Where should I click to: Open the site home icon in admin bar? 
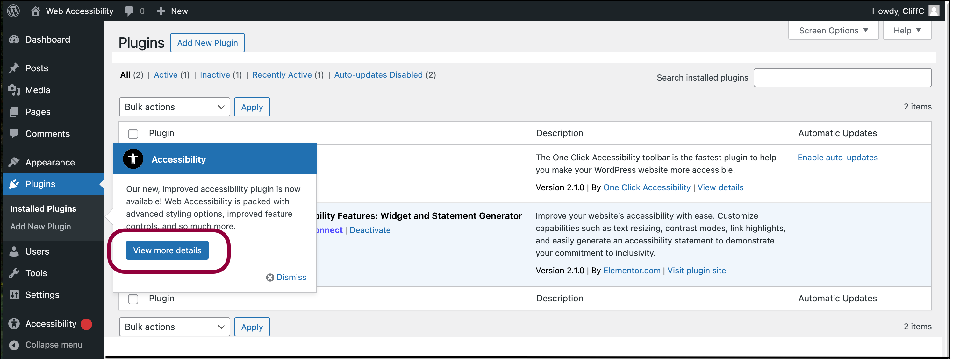coord(36,11)
